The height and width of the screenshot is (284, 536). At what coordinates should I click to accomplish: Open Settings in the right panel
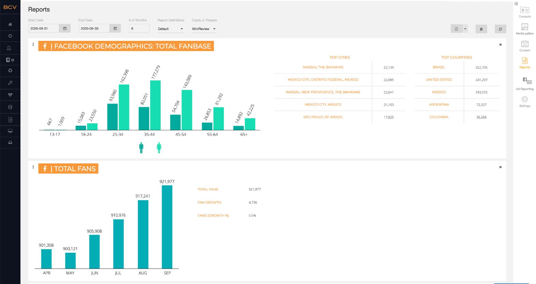524,101
